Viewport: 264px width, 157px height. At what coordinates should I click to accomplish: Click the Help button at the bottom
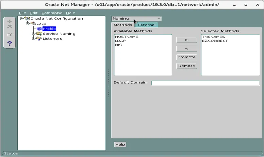tap(120, 144)
